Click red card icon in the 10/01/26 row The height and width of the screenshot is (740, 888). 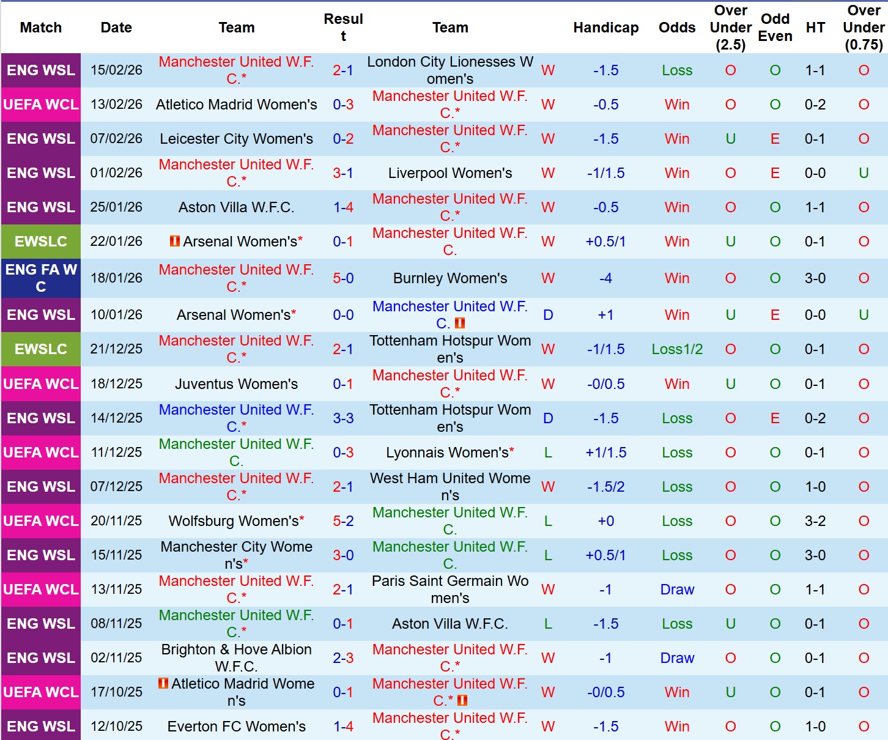pos(460,323)
